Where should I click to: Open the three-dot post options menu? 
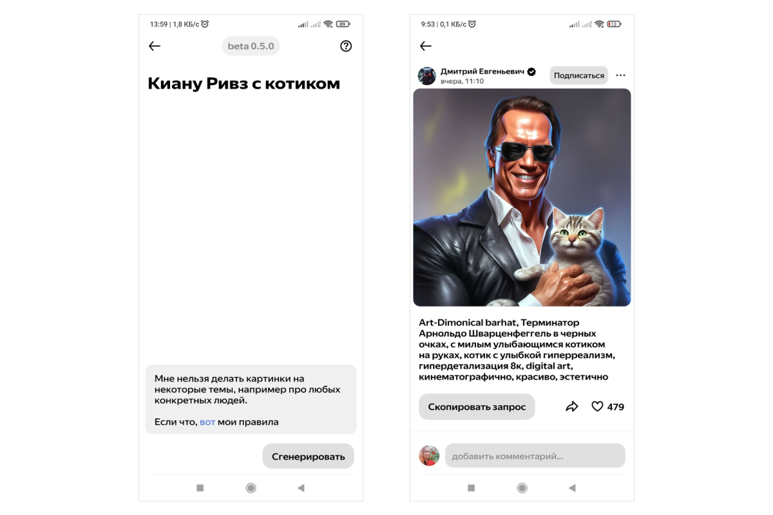point(620,75)
